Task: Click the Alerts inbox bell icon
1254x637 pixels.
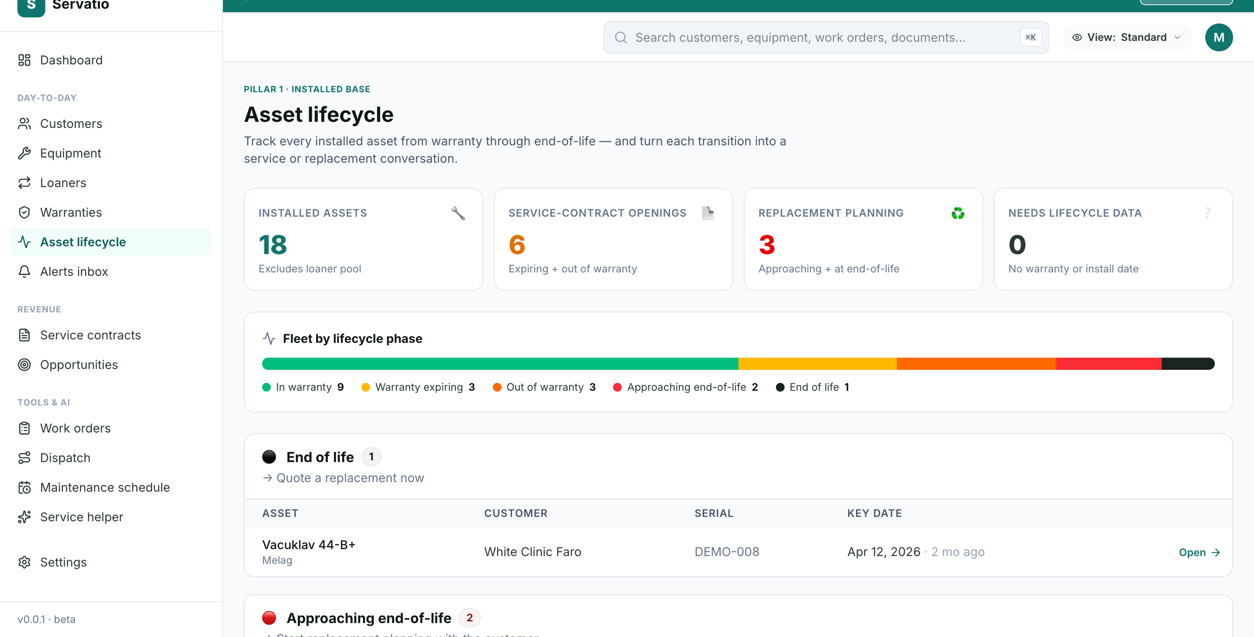Action: pos(24,272)
